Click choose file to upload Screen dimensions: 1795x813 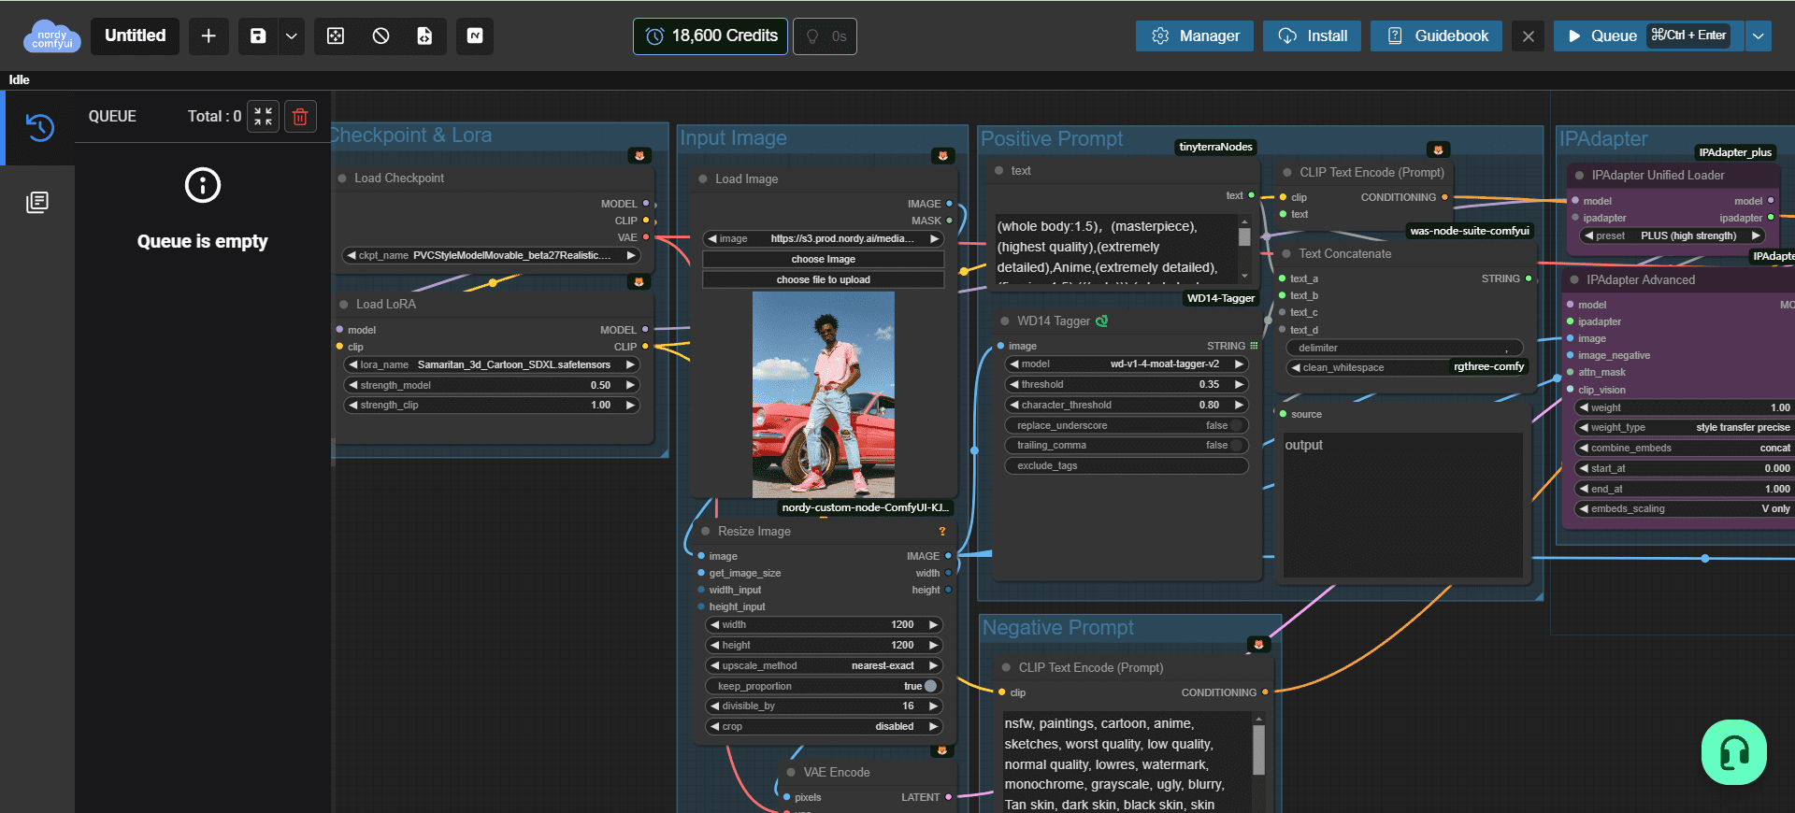tap(824, 279)
